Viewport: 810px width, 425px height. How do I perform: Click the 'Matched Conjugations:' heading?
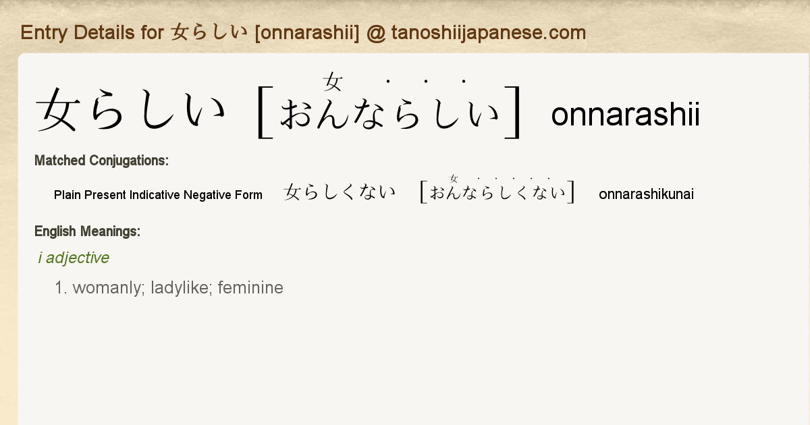[x=101, y=161]
